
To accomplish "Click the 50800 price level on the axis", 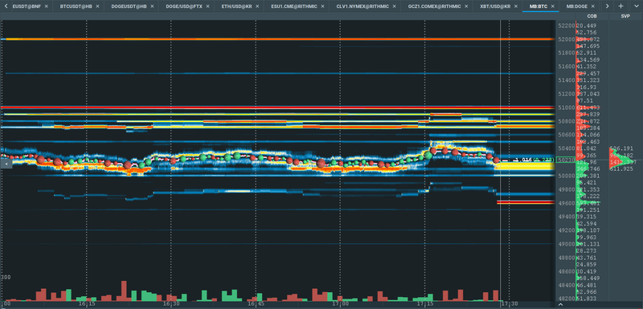I will coord(567,121).
